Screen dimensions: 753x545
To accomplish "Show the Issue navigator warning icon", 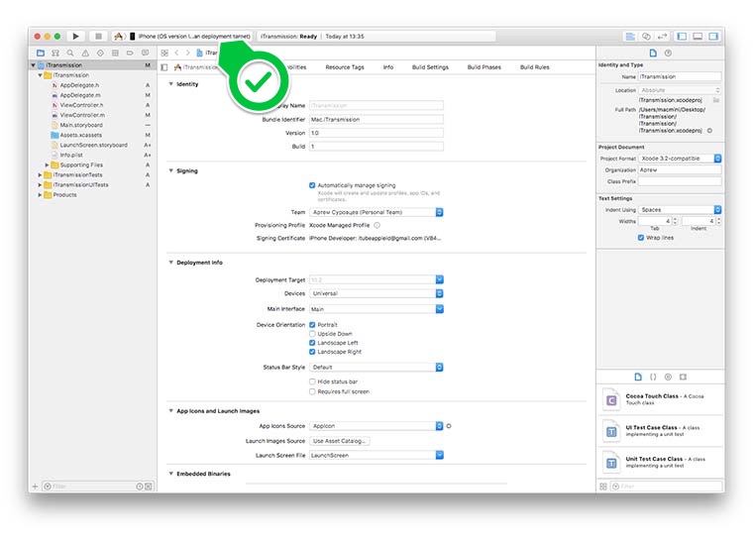I will tap(86, 52).
